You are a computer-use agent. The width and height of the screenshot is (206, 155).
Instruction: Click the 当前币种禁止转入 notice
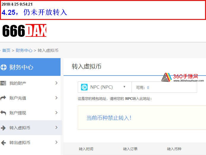tap(109, 118)
